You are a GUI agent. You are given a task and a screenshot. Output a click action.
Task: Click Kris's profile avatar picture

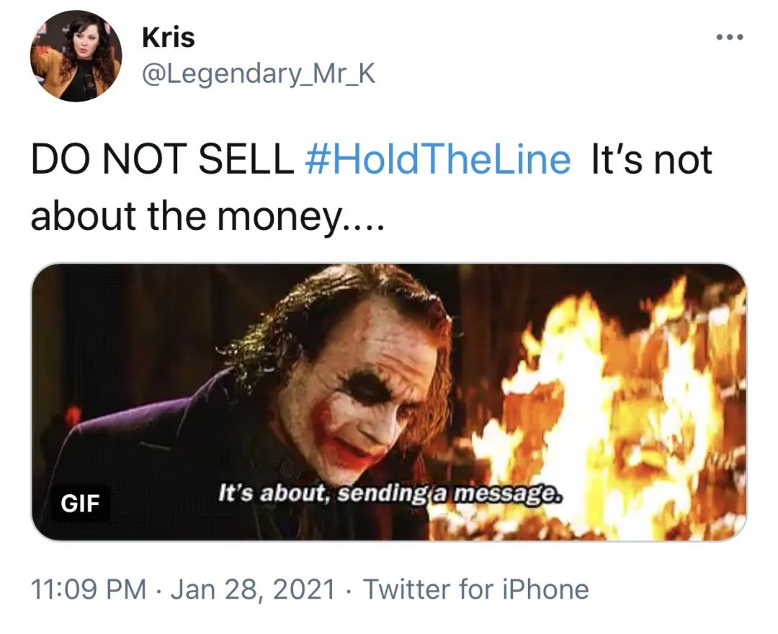(76, 55)
